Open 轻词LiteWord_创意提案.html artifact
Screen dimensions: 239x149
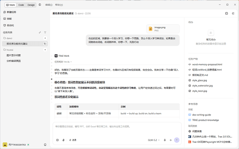click(x=205, y=70)
